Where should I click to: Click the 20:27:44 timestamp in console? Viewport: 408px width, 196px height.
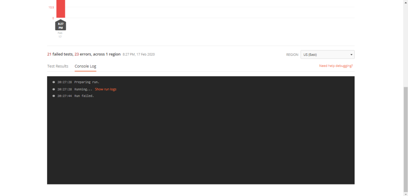(x=65, y=96)
